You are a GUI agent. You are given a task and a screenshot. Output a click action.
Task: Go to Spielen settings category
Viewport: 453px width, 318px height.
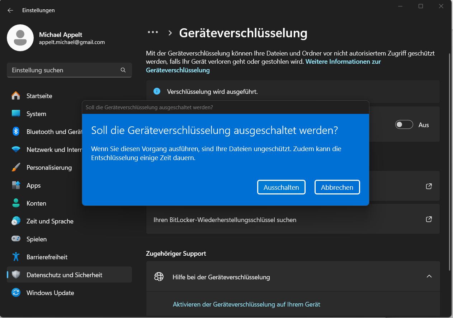(37, 239)
